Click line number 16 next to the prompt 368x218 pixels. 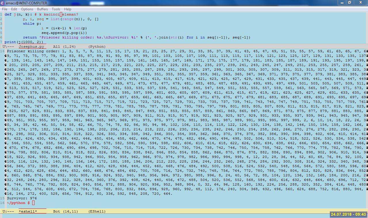tap(2, 203)
